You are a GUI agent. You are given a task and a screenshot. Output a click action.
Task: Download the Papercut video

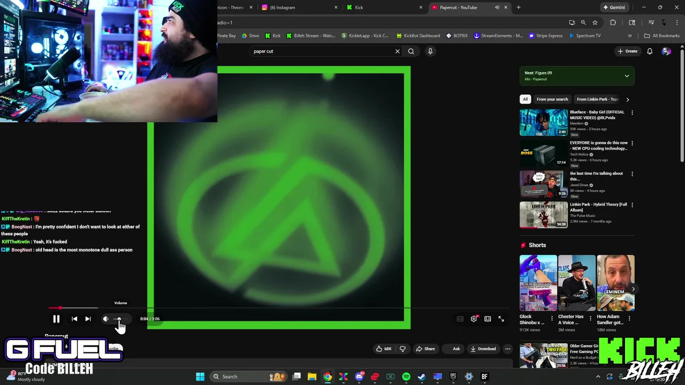click(x=483, y=349)
